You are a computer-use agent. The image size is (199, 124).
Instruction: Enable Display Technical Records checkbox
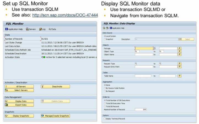tap(104, 119)
